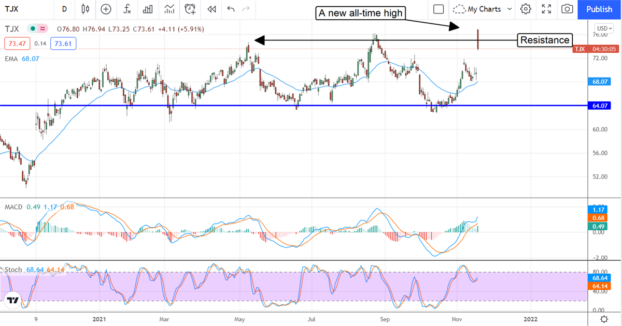622x326 pixels.
Task: Undo the last chart action
Action: click(x=231, y=9)
